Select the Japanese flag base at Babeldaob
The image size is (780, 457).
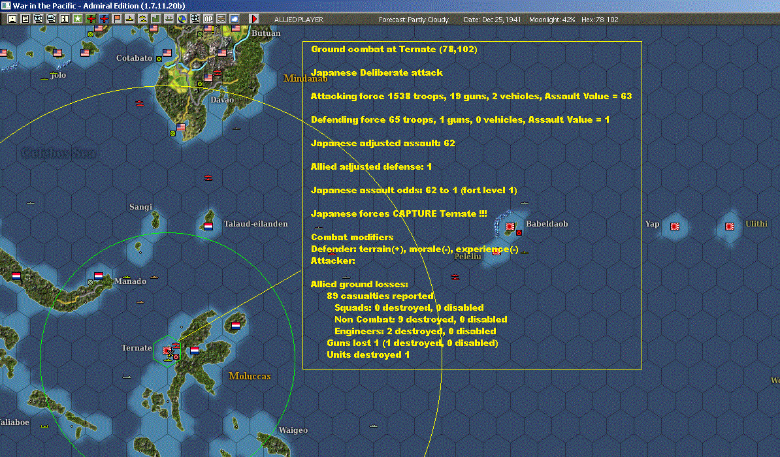coord(510,227)
